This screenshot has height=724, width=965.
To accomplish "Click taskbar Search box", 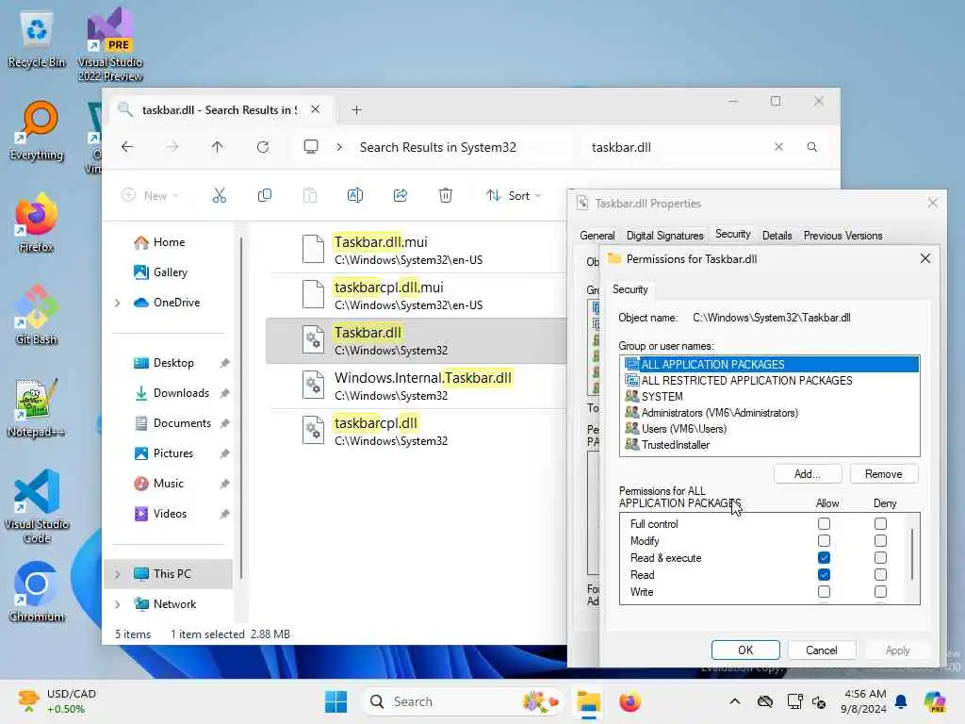I will pos(462,701).
